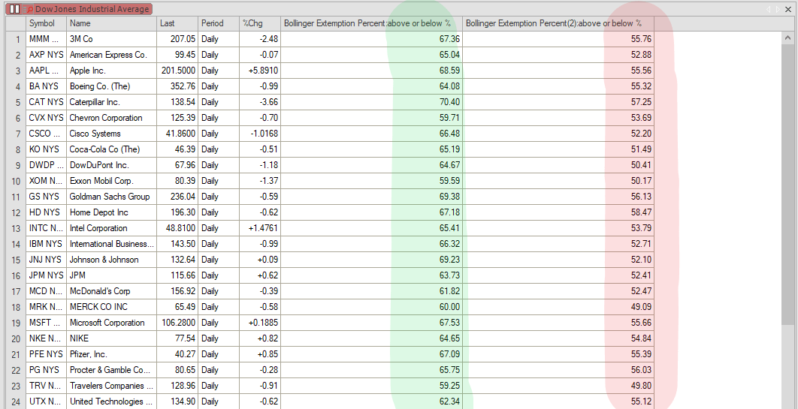The height and width of the screenshot is (409, 798).
Task: Click the International Business name cell
Action: coord(111,244)
